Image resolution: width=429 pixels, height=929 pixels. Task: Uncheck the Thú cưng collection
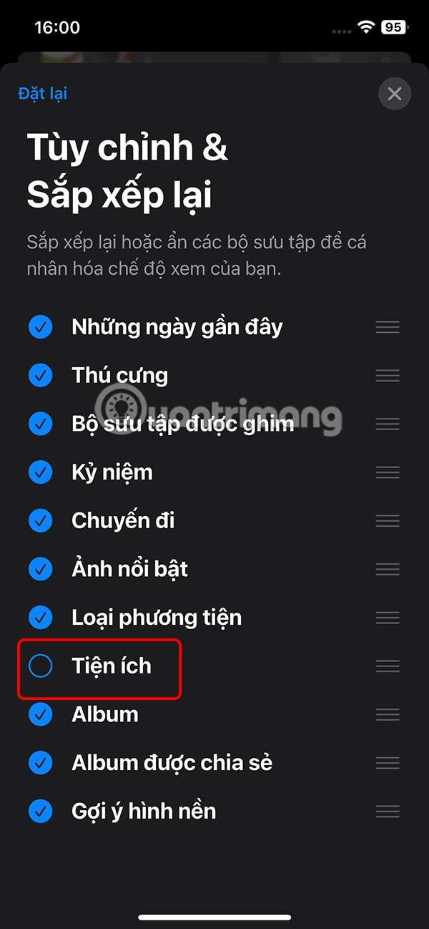point(41,376)
